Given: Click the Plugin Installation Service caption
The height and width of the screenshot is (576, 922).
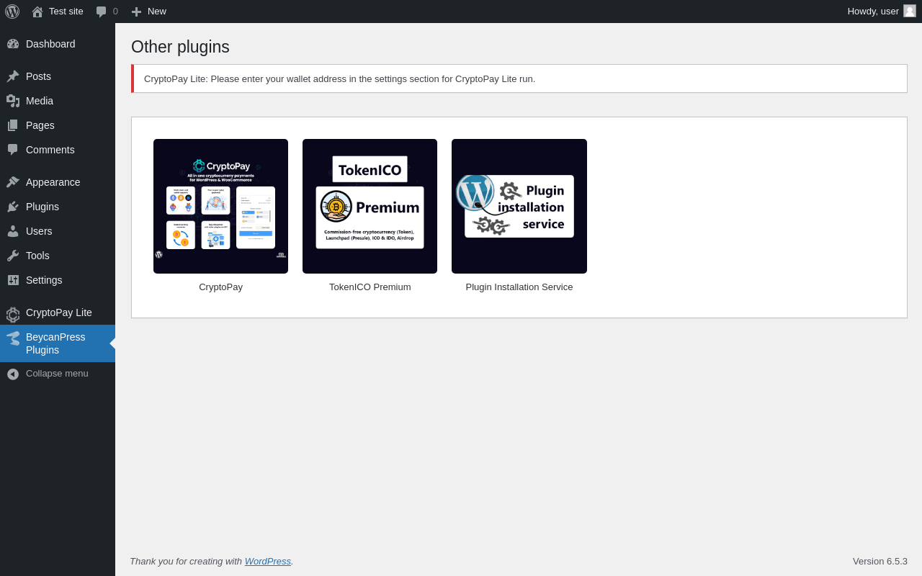Looking at the screenshot, I should pyautogui.click(x=519, y=287).
